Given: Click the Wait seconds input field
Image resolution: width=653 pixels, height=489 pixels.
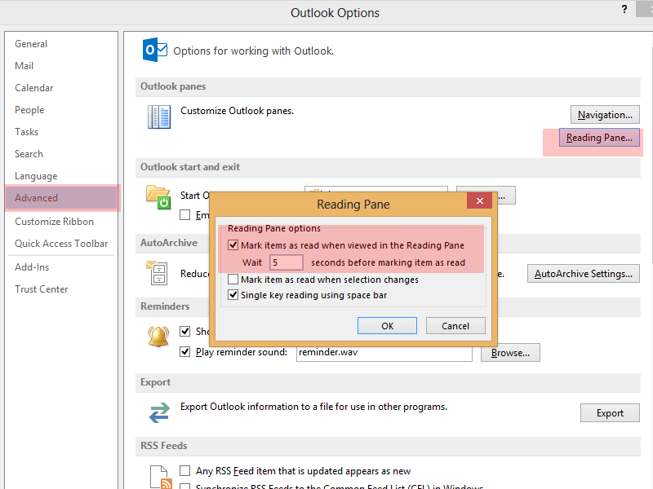Looking at the screenshot, I should coord(286,262).
